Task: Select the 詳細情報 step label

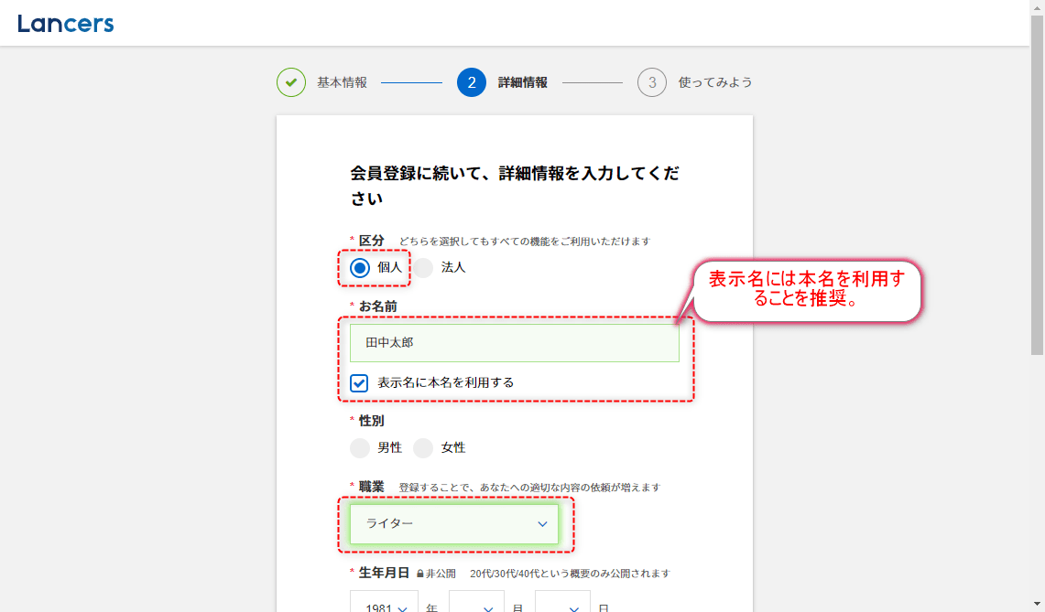Action: coord(523,82)
